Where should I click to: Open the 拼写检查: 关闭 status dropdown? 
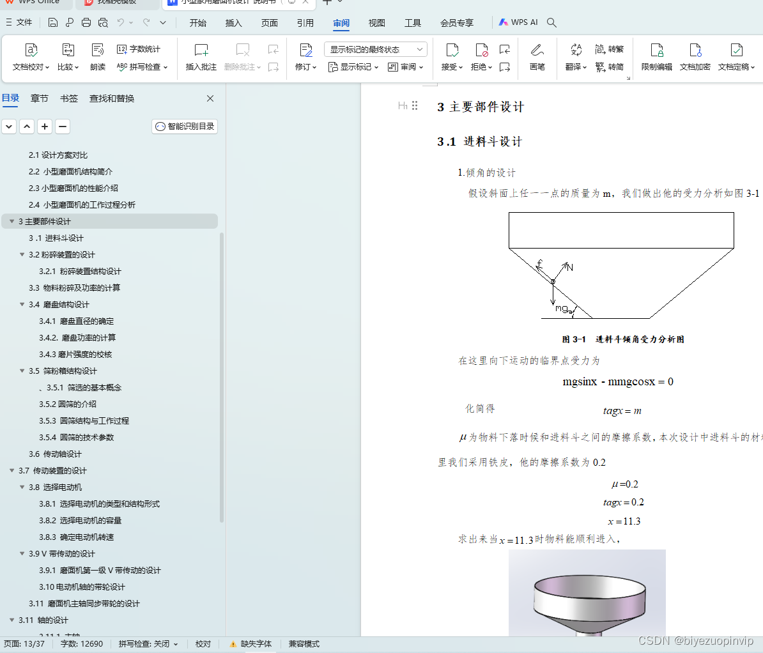148,644
